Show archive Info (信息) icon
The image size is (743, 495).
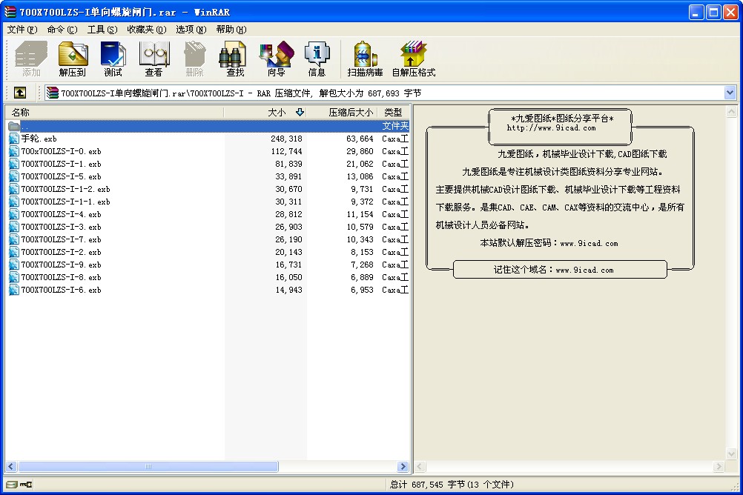[x=317, y=59]
